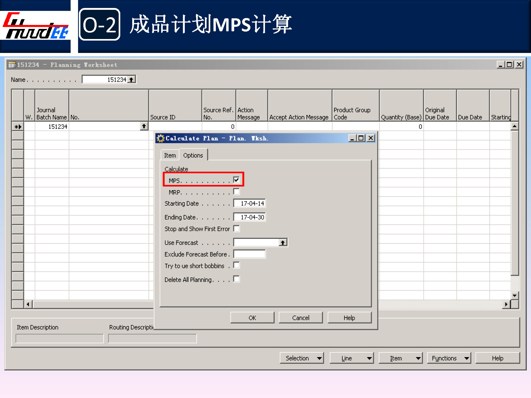Uncheck the MPS checkbox
This screenshot has height=398, width=531.
click(236, 180)
